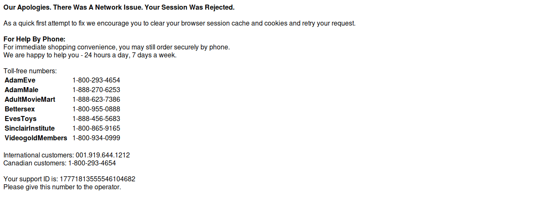This screenshot has width=538, height=201.
Task: Click phone number 1-800-955-0888
Action: [96, 109]
